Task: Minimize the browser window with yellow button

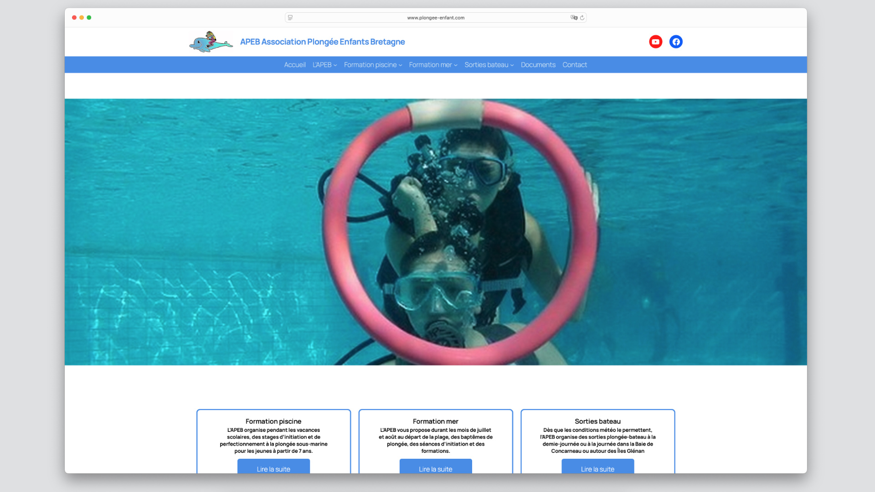Action: click(x=82, y=18)
